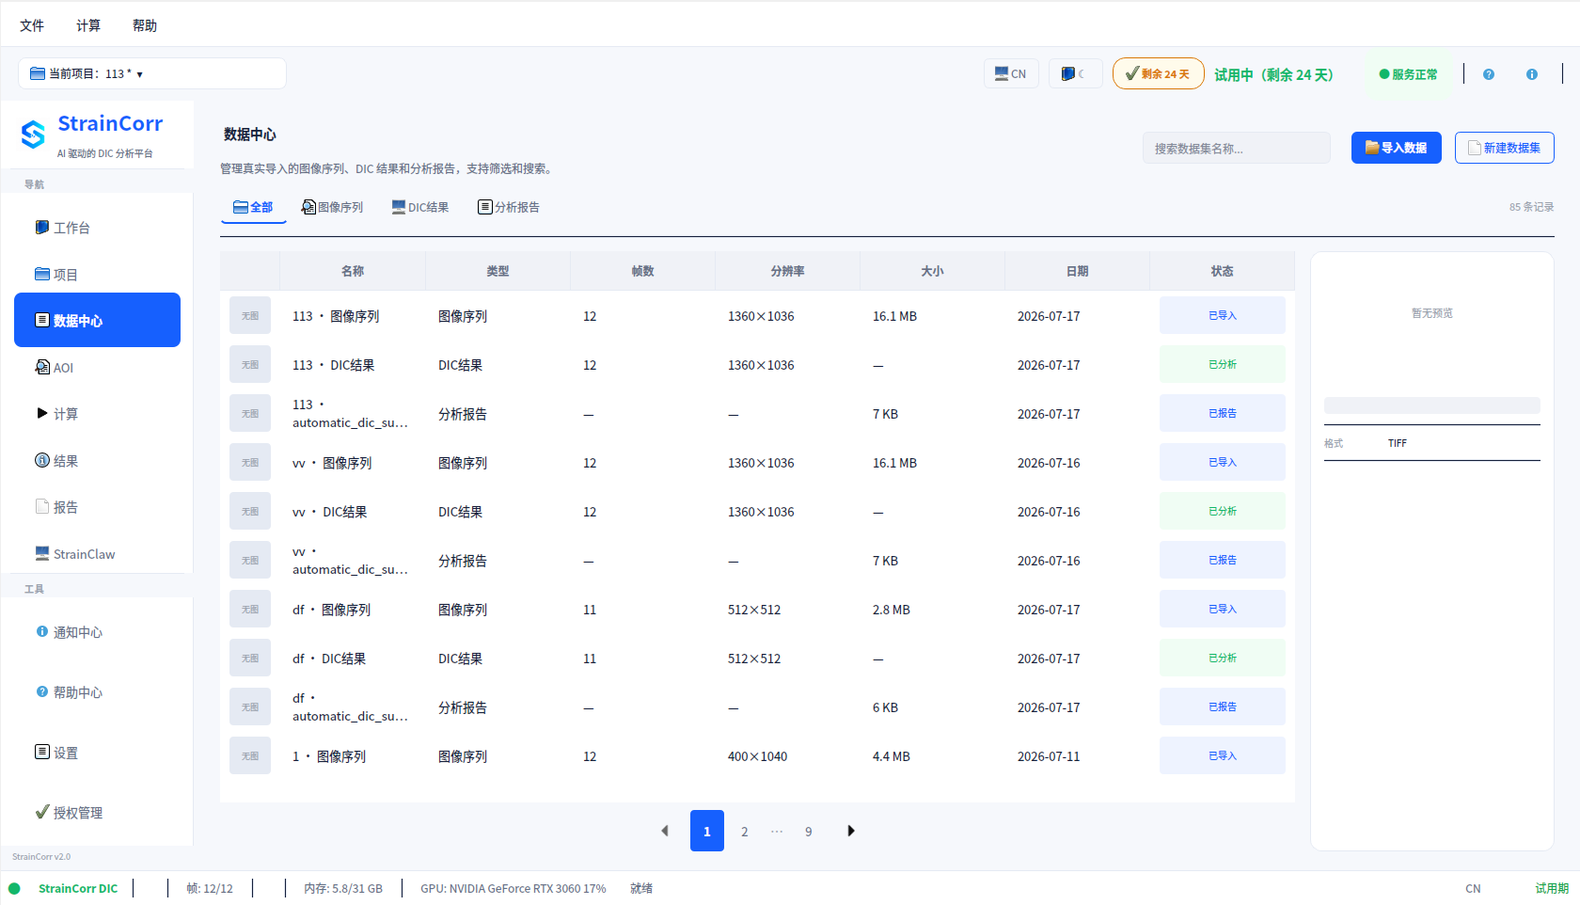Click the CN language toggle in header

pyautogui.click(x=1011, y=73)
